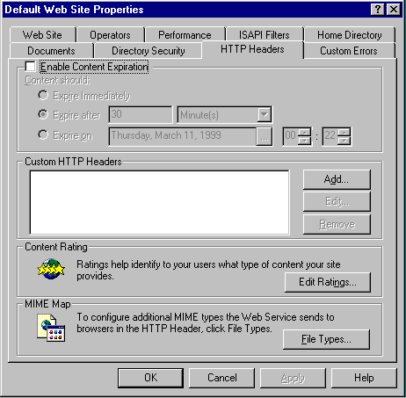Click the Content Rating globe stars icon
The image size is (406, 398).
click(x=51, y=269)
